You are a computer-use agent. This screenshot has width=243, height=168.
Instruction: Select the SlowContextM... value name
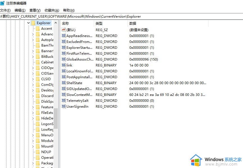tap(79, 95)
